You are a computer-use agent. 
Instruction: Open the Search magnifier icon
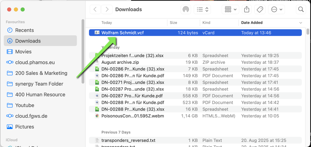click(x=301, y=9)
